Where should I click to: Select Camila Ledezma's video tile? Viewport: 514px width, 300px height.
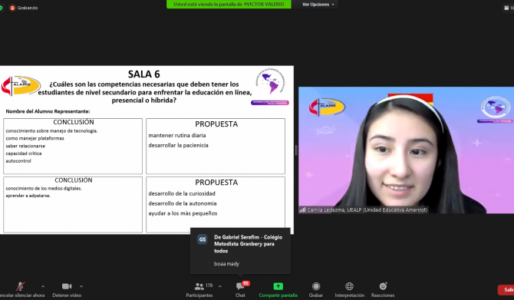pyautogui.click(x=406, y=150)
